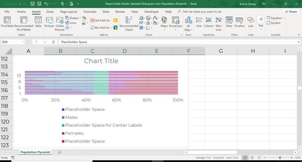Viewport: 302px width, 162px height.
Task: Open the Recommended Charts dialog
Action: [129, 24]
